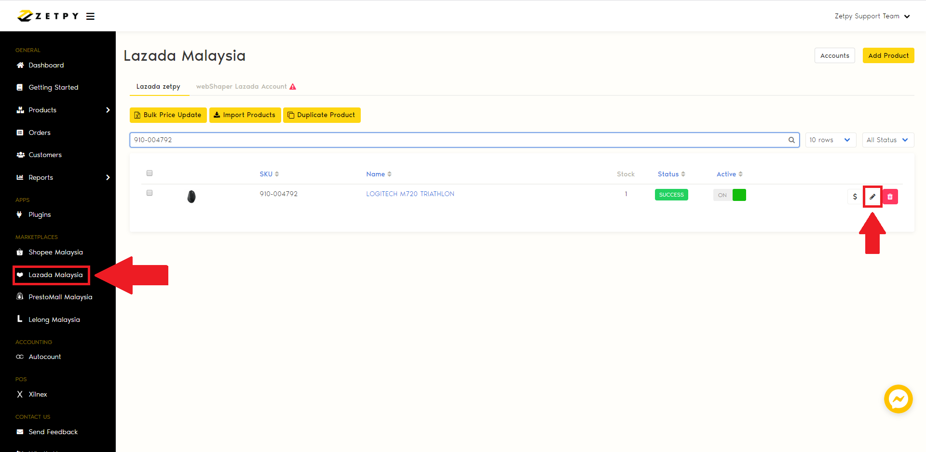Open the 10 rows dropdown
The height and width of the screenshot is (452, 926).
pos(831,140)
